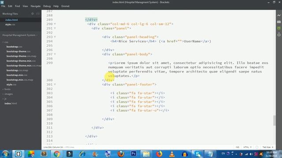Click the Line 264, Column 14 cursor info
The width and height of the screenshot is (282, 158).
(x=53, y=147)
